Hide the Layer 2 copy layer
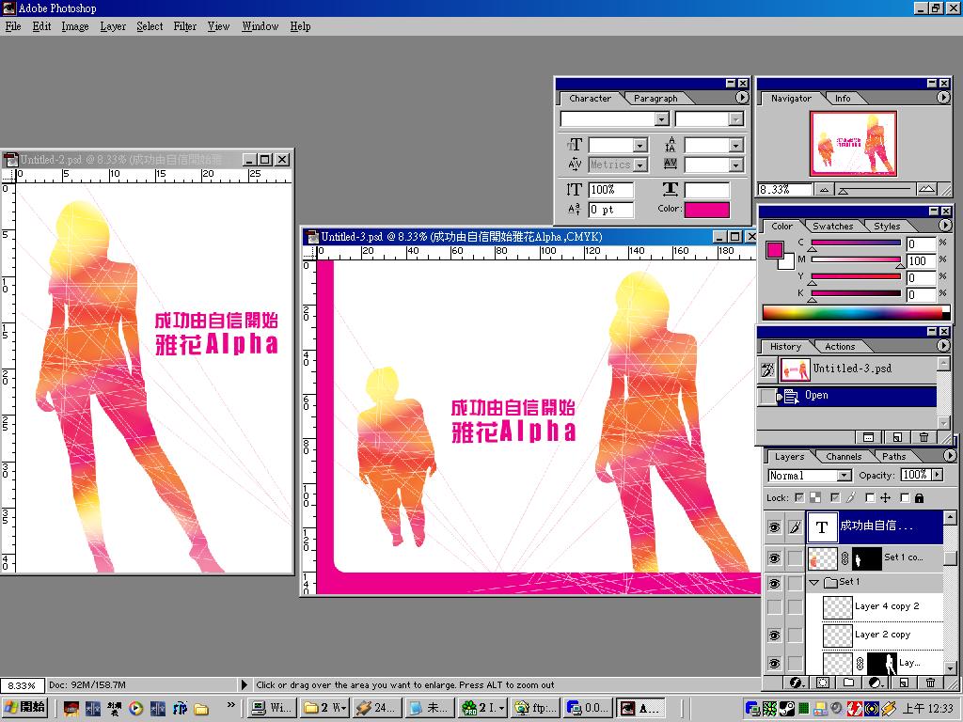Image resolution: width=963 pixels, height=722 pixels. coord(774,635)
